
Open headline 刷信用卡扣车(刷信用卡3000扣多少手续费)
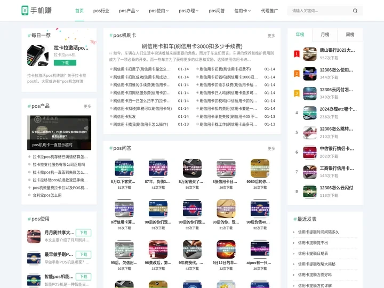pos(192,46)
